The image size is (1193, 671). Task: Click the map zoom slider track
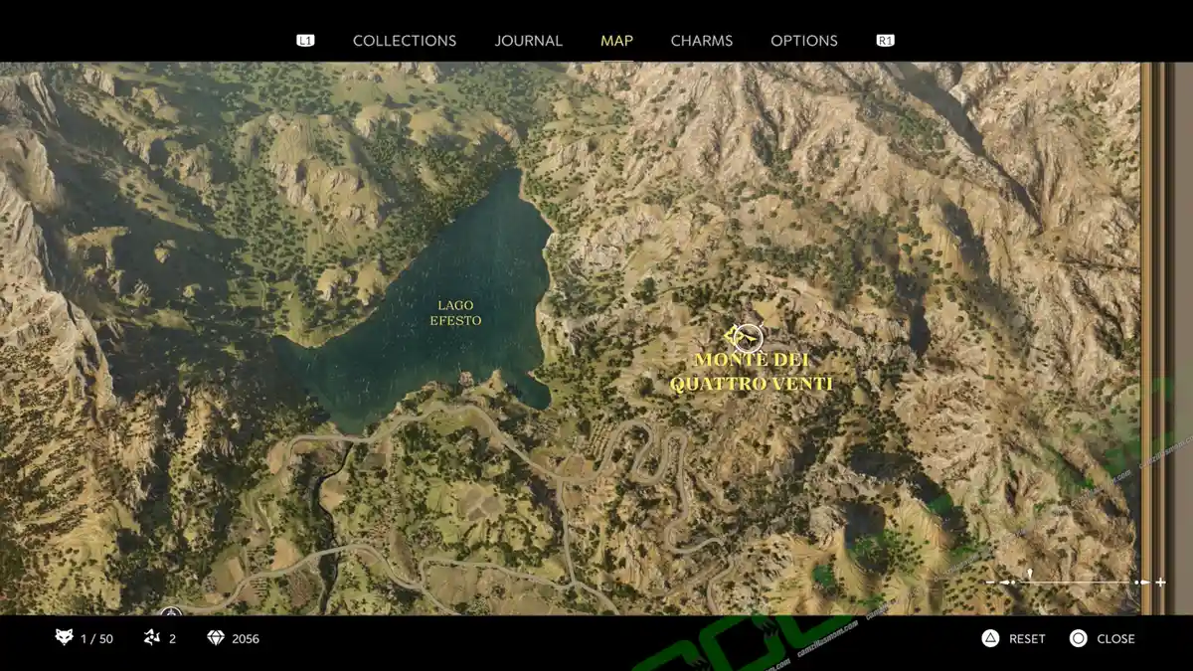tap(1075, 582)
